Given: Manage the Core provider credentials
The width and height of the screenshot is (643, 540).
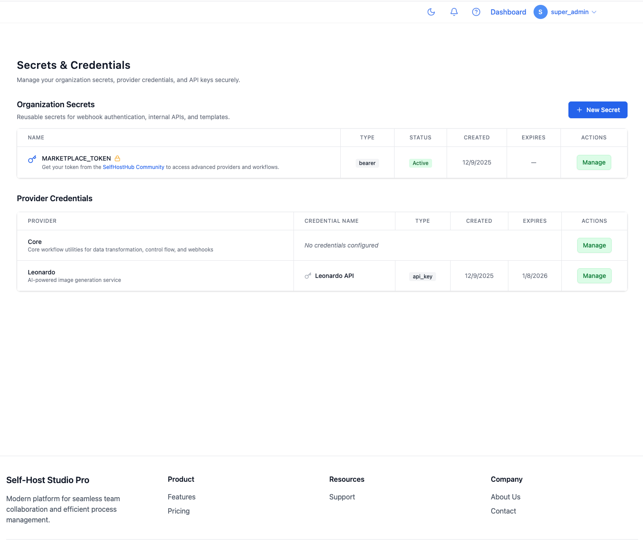Looking at the screenshot, I should 594,245.
